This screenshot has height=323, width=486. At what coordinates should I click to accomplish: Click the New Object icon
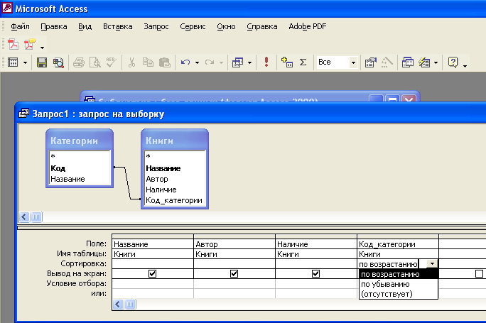click(424, 62)
